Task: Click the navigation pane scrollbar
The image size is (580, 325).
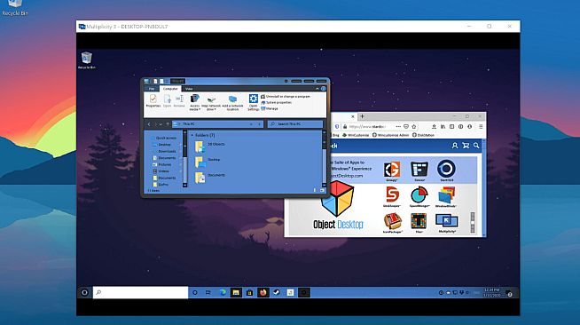Action: (x=185, y=158)
